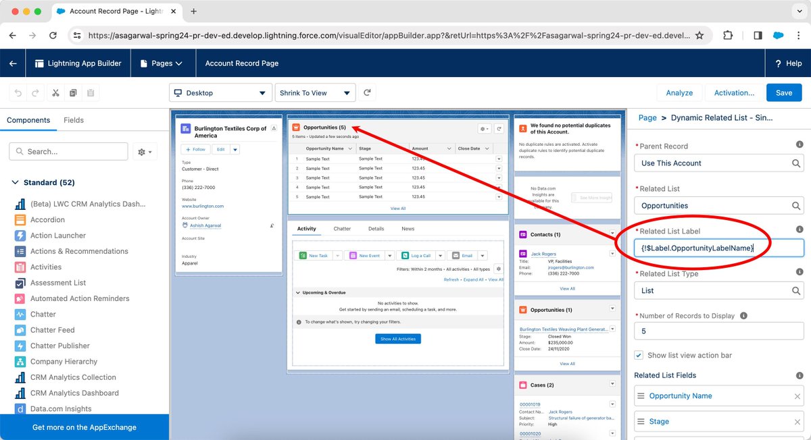811x440 pixels.
Task: Select Actions & Recommendations component icon
Action: 20,251
